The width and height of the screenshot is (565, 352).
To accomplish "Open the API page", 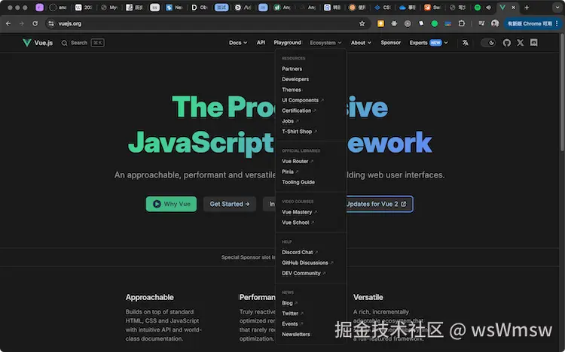I will (x=261, y=42).
